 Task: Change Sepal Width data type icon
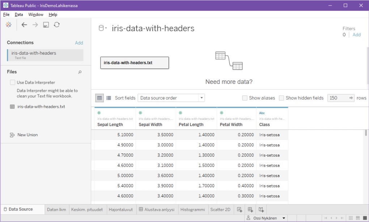point(140,113)
